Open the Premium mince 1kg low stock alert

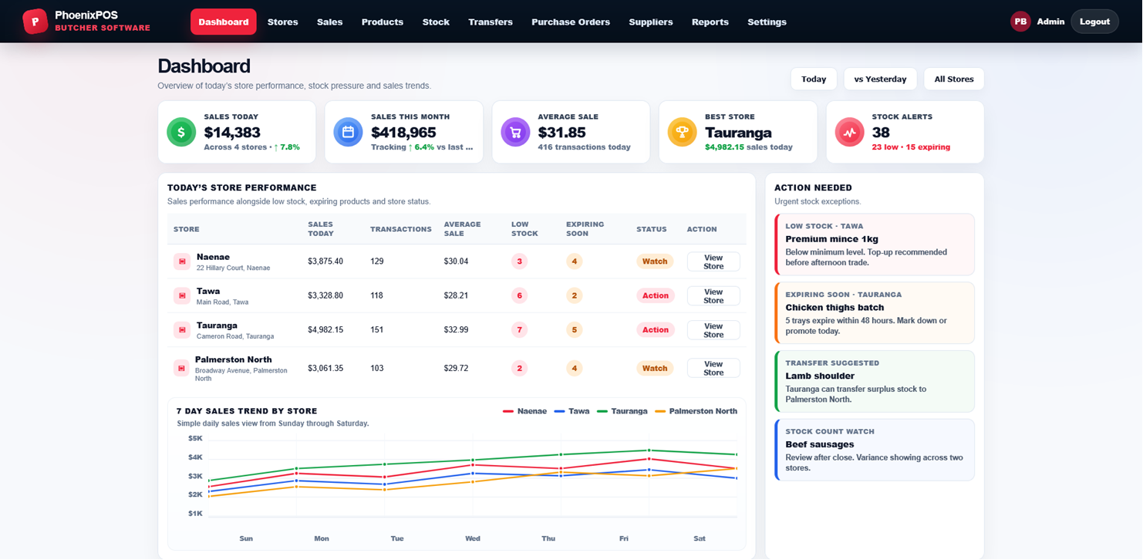click(x=875, y=245)
